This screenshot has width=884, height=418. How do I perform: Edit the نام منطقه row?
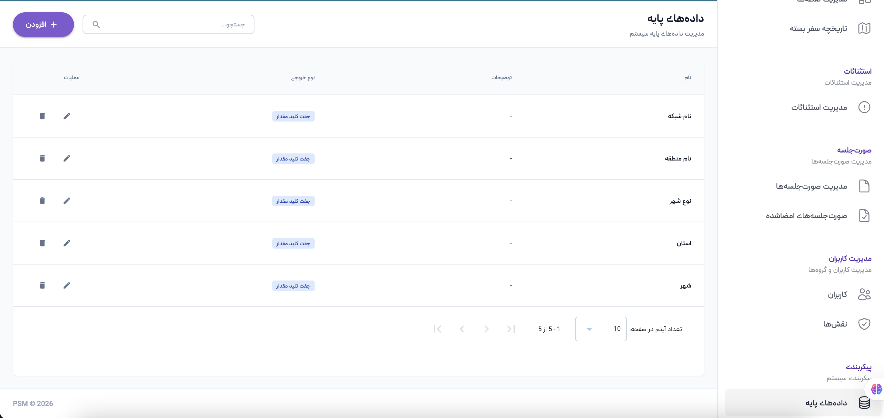(67, 158)
